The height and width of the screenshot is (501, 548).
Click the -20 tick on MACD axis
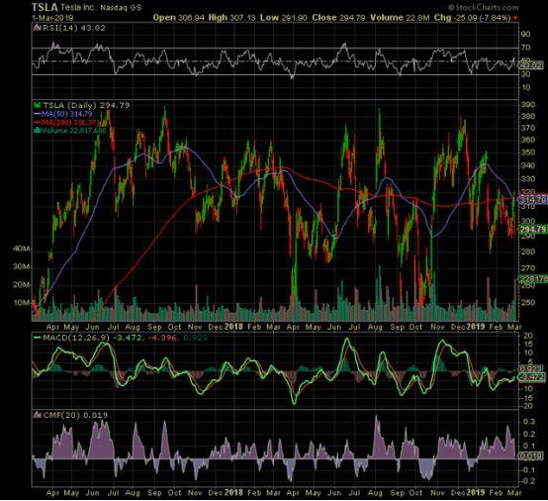click(x=527, y=406)
